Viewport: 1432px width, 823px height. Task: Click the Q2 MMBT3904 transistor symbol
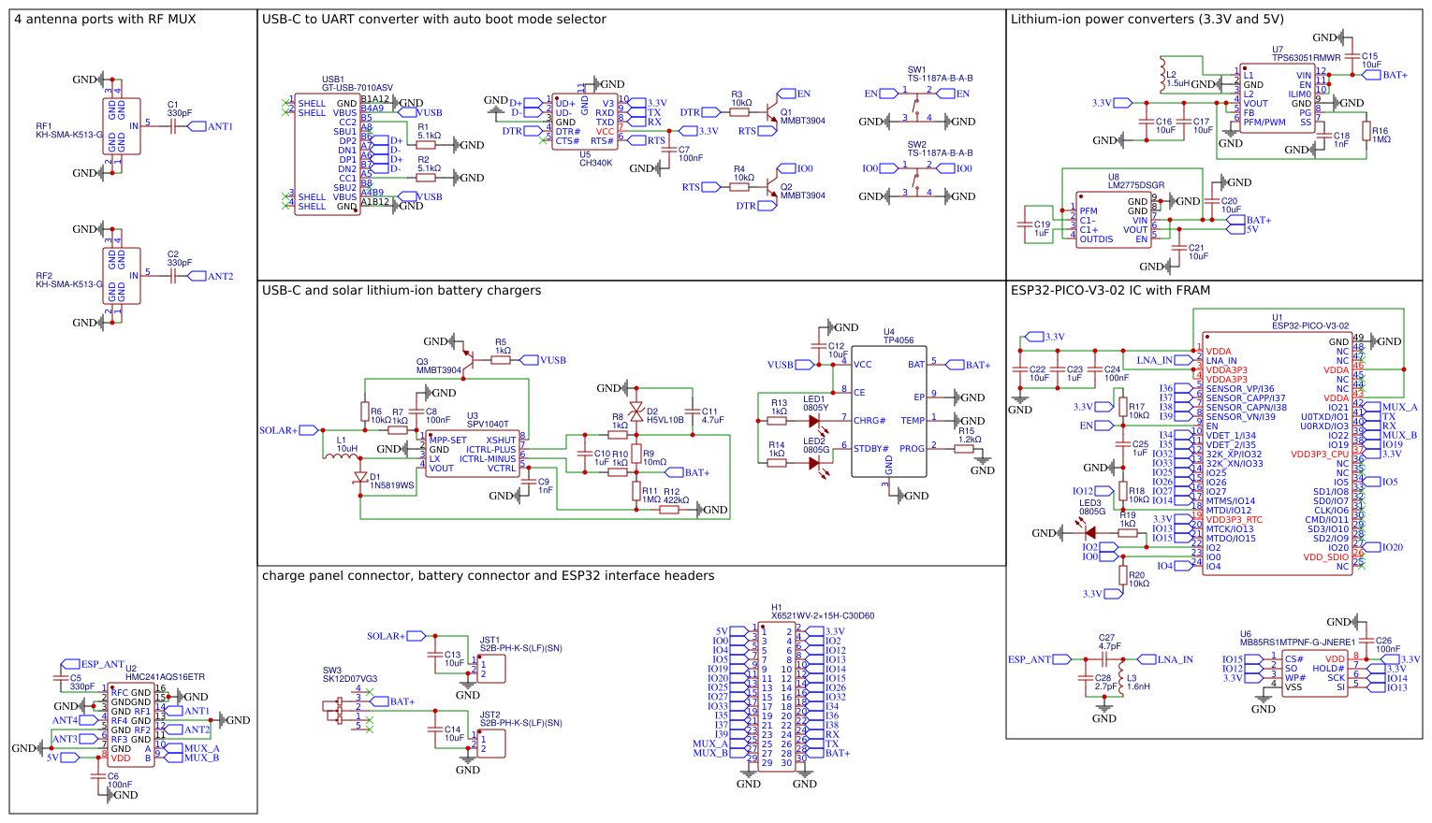click(771, 187)
